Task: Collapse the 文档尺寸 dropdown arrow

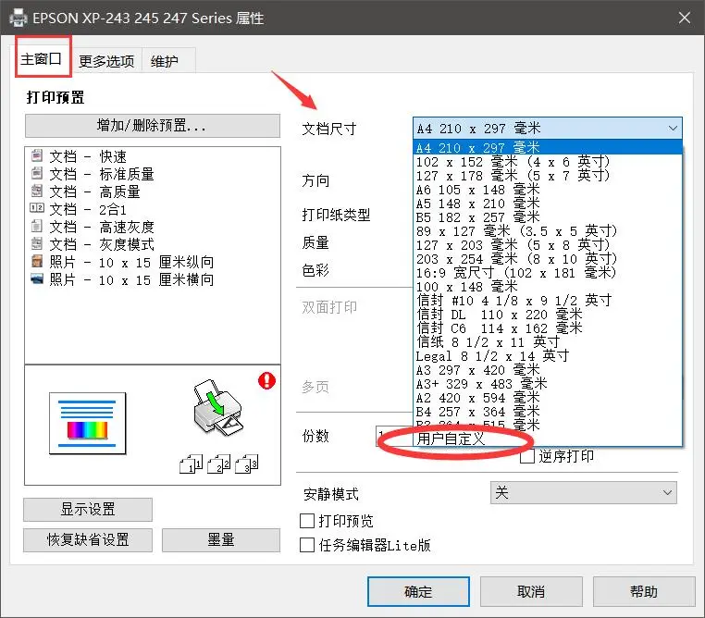Action: [672, 129]
